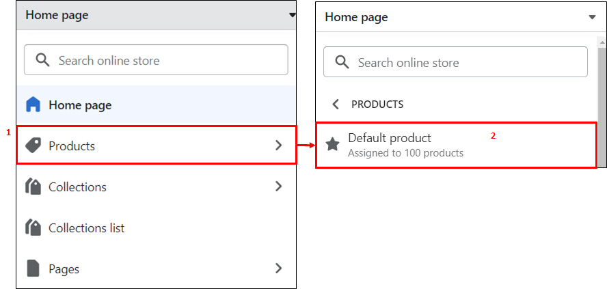607x289 pixels.
Task: Focus the left Search online store field
Action: [156, 60]
